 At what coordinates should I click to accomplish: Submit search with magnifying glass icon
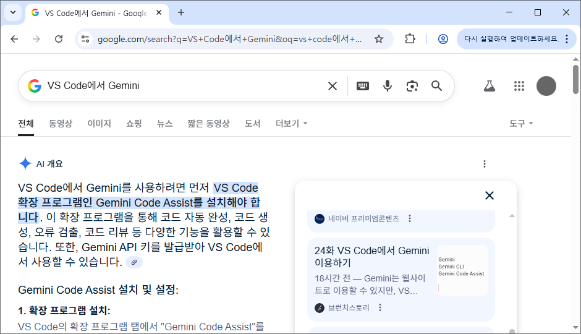click(x=436, y=86)
